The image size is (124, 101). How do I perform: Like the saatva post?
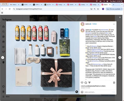click(82, 83)
